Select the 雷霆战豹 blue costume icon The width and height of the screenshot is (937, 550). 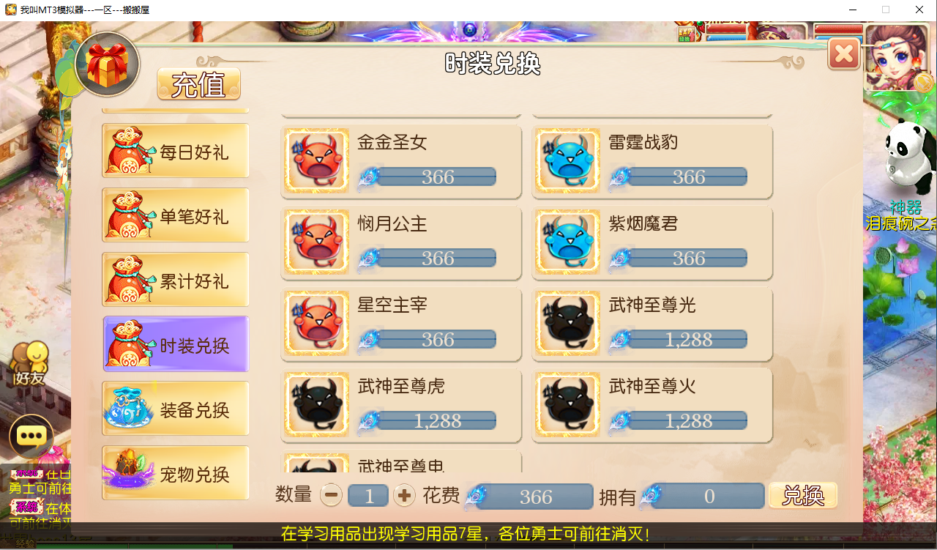click(x=567, y=161)
